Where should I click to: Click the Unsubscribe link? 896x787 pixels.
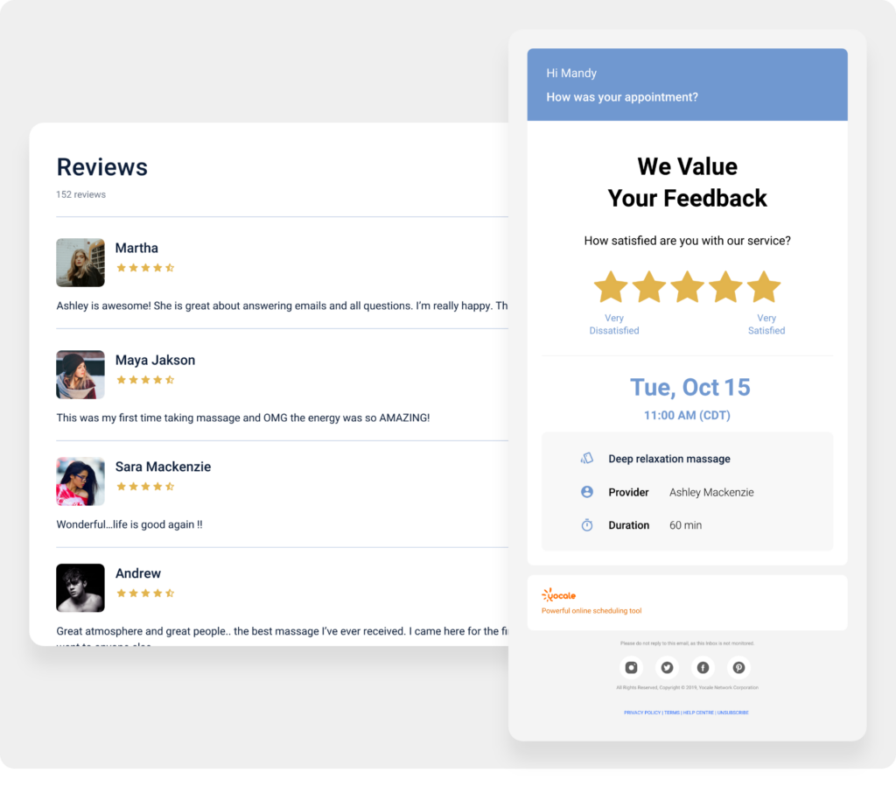[733, 713]
